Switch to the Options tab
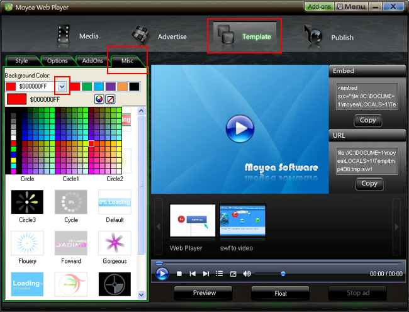The width and height of the screenshot is (409, 312). click(x=57, y=61)
